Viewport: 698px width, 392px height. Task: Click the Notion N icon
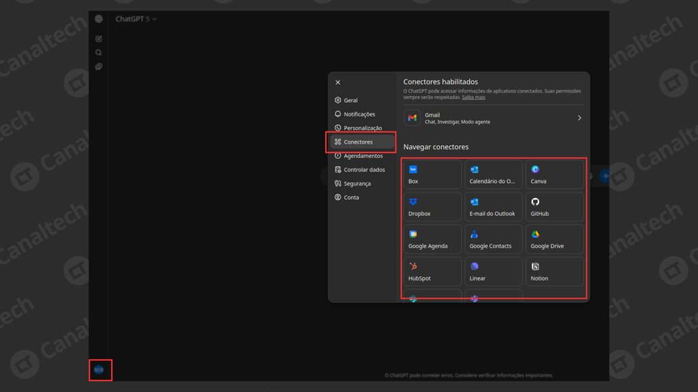[x=535, y=267]
